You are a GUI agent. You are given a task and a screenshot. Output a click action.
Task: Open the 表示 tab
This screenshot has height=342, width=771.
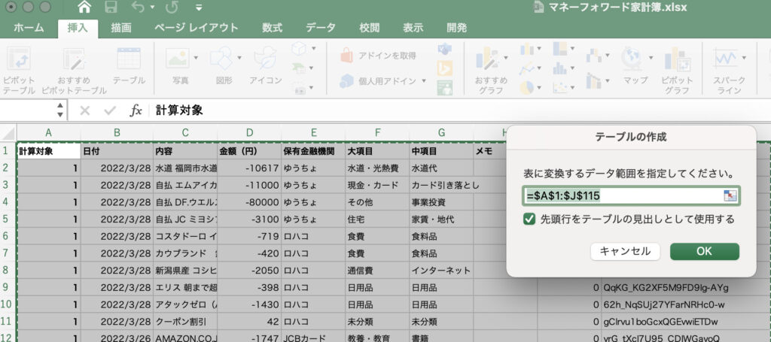413,28
